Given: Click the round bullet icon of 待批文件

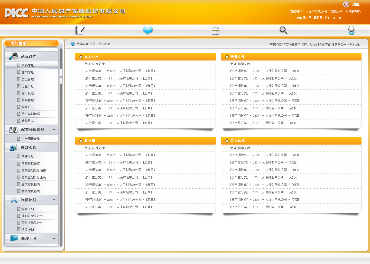Looking at the screenshot, I should 227,57.
